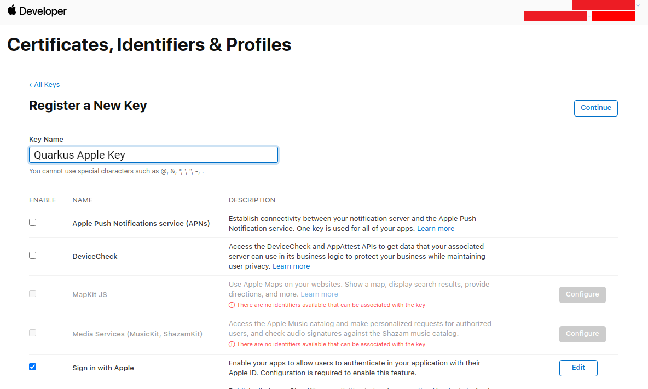The width and height of the screenshot is (648, 389).
Task: Open Learn more link for APNs
Action: [436, 228]
